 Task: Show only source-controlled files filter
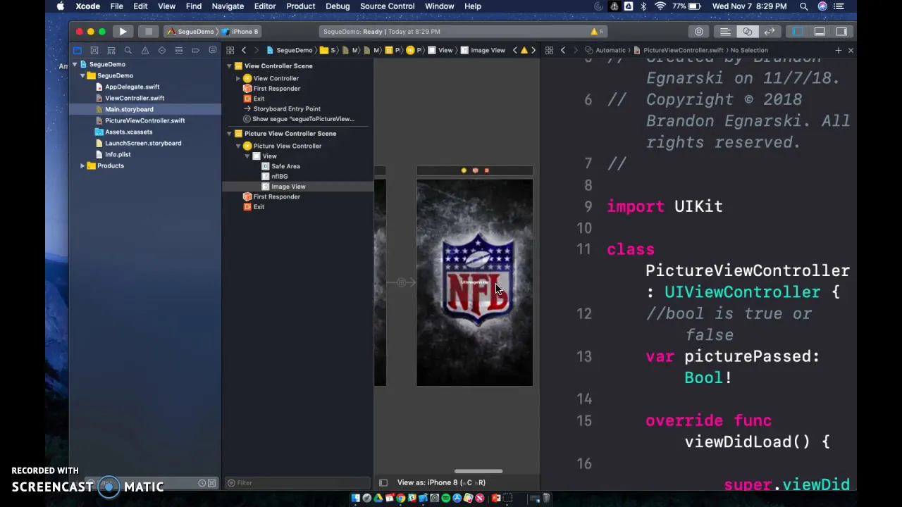pyautogui.click(x=211, y=483)
